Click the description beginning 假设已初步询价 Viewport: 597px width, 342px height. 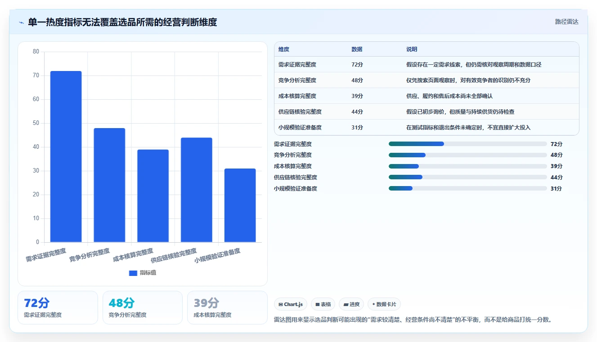[460, 112]
